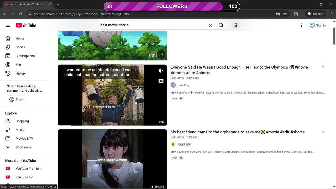This screenshot has height=189, width=336.
Task: Click the Incognito profile indicator
Action: point(316,14)
